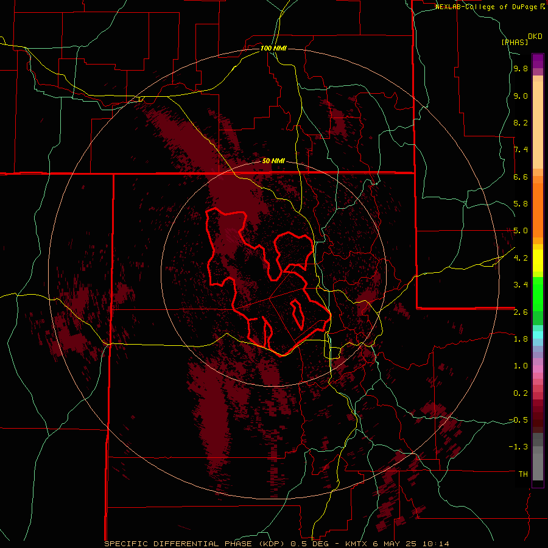The height and width of the screenshot is (548, 548).
Task: Click the 100 NMI range ring label
Action: pyautogui.click(x=273, y=48)
